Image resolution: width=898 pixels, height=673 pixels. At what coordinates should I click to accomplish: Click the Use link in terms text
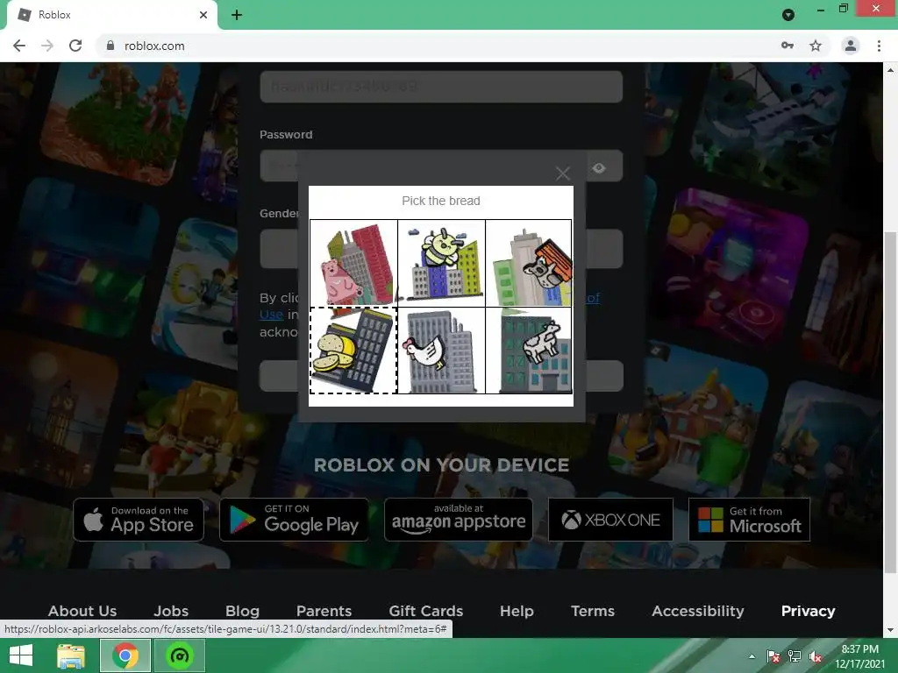click(x=271, y=315)
